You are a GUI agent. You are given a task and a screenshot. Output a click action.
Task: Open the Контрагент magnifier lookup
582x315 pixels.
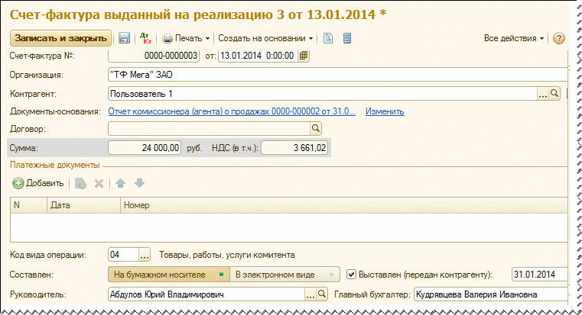pos(554,94)
